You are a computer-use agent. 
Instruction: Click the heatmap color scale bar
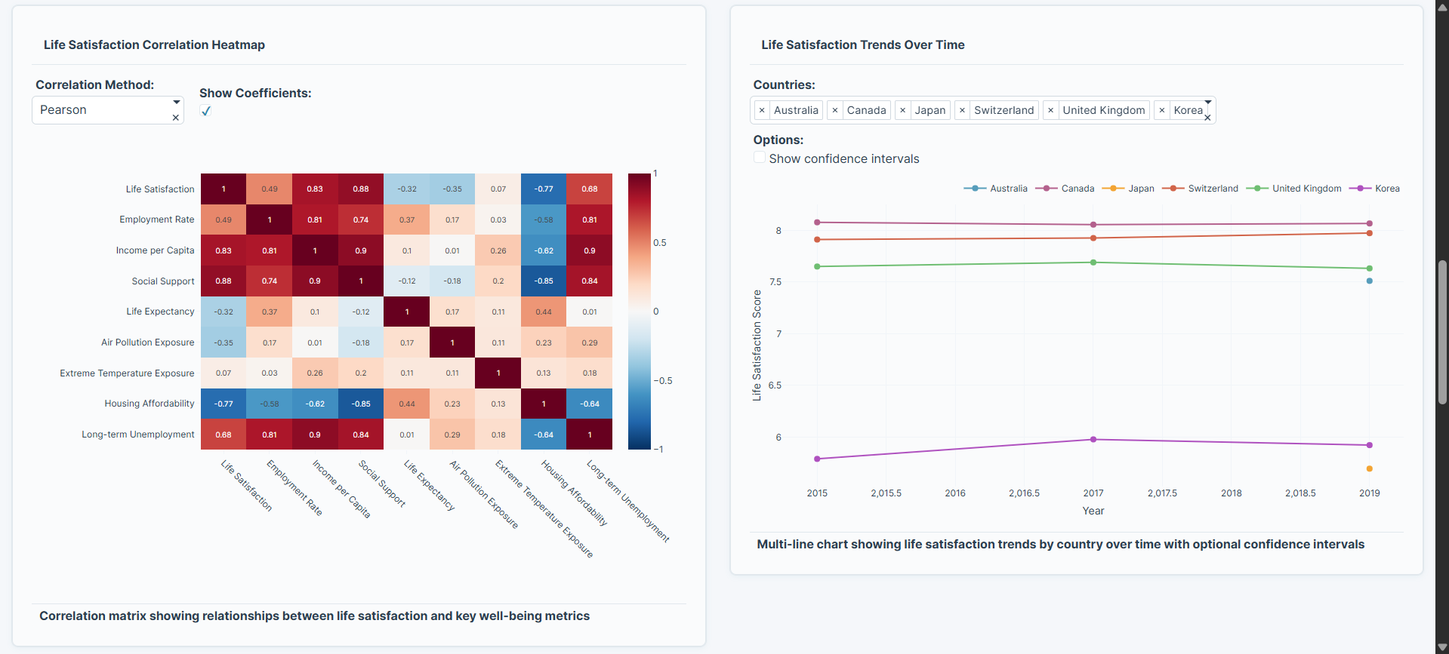639,311
